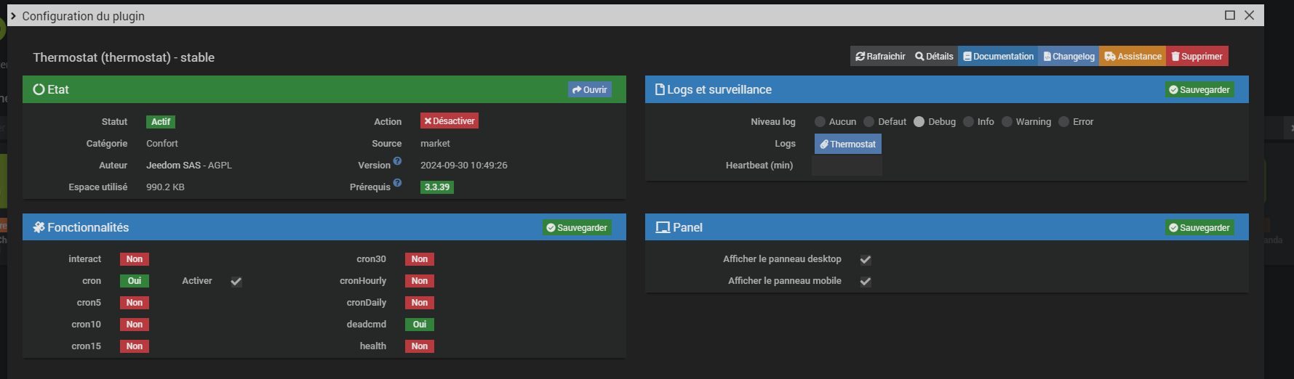Image resolution: width=1294 pixels, height=379 pixels.
Task: Uncheck Afficher le panneau mobile
Action: pyautogui.click(x=866, y=282)
